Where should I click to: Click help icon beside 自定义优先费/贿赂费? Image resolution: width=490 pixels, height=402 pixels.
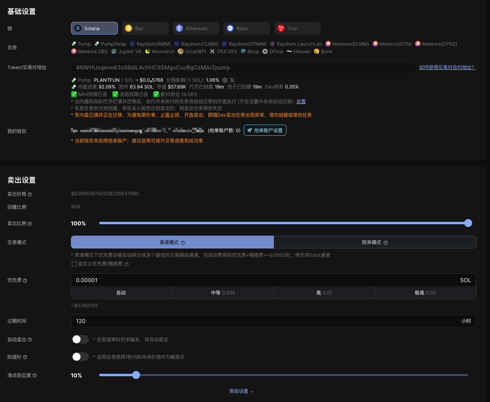tap(127, 264)
